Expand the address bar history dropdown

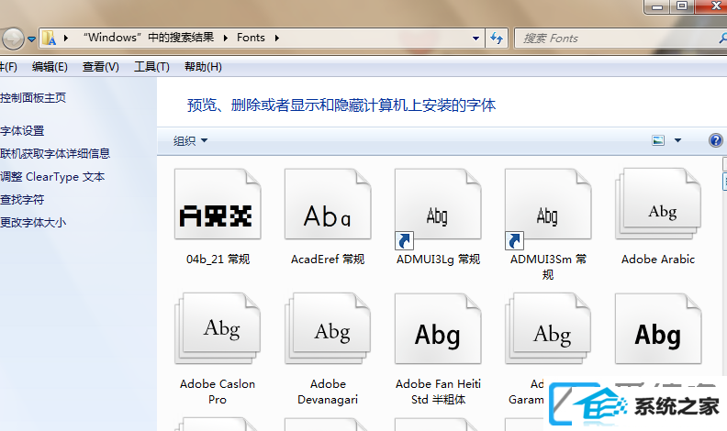475,38
